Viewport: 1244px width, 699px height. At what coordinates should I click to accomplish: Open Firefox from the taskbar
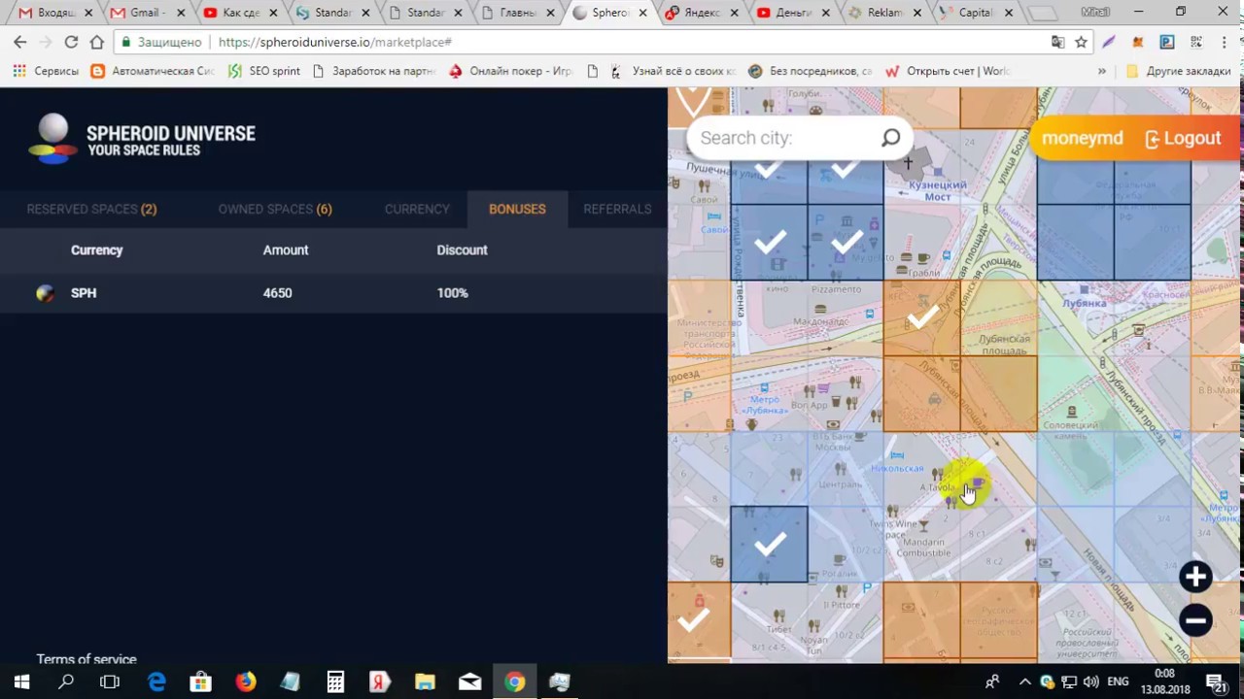click(x=245, y=682)
